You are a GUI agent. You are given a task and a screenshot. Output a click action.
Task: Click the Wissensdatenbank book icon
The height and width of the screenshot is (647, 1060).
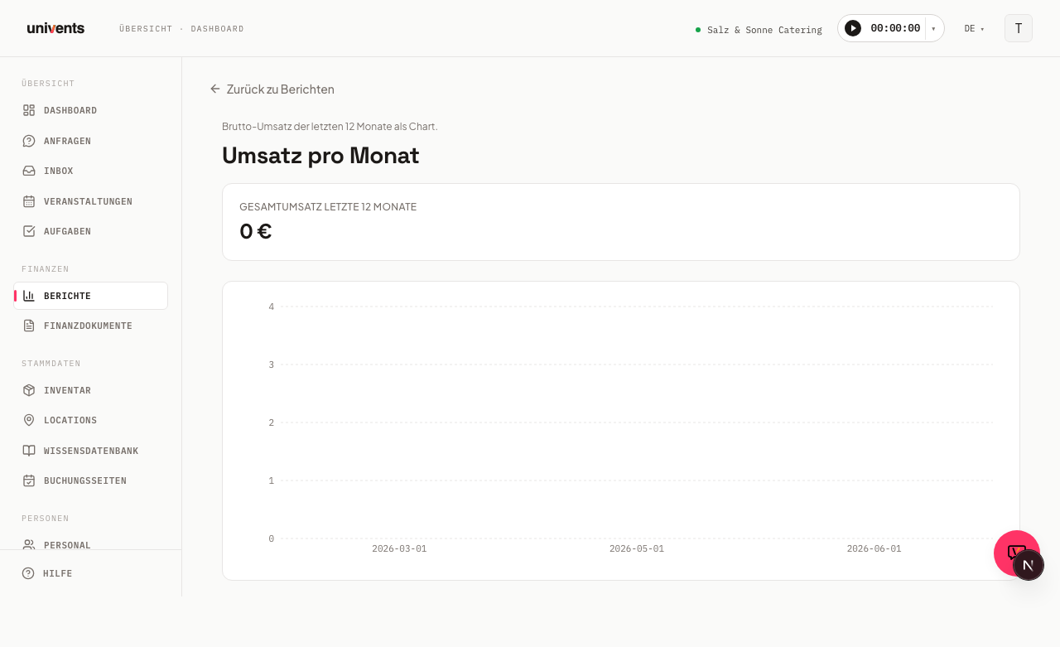pyautogui.click(x=29, y=451)
